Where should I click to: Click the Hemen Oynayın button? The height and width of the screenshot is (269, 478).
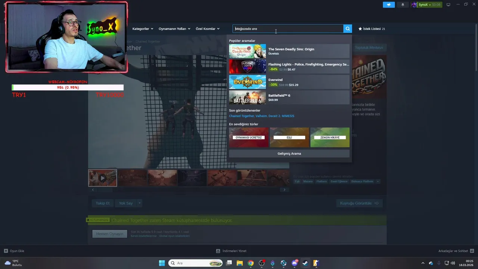110,234
